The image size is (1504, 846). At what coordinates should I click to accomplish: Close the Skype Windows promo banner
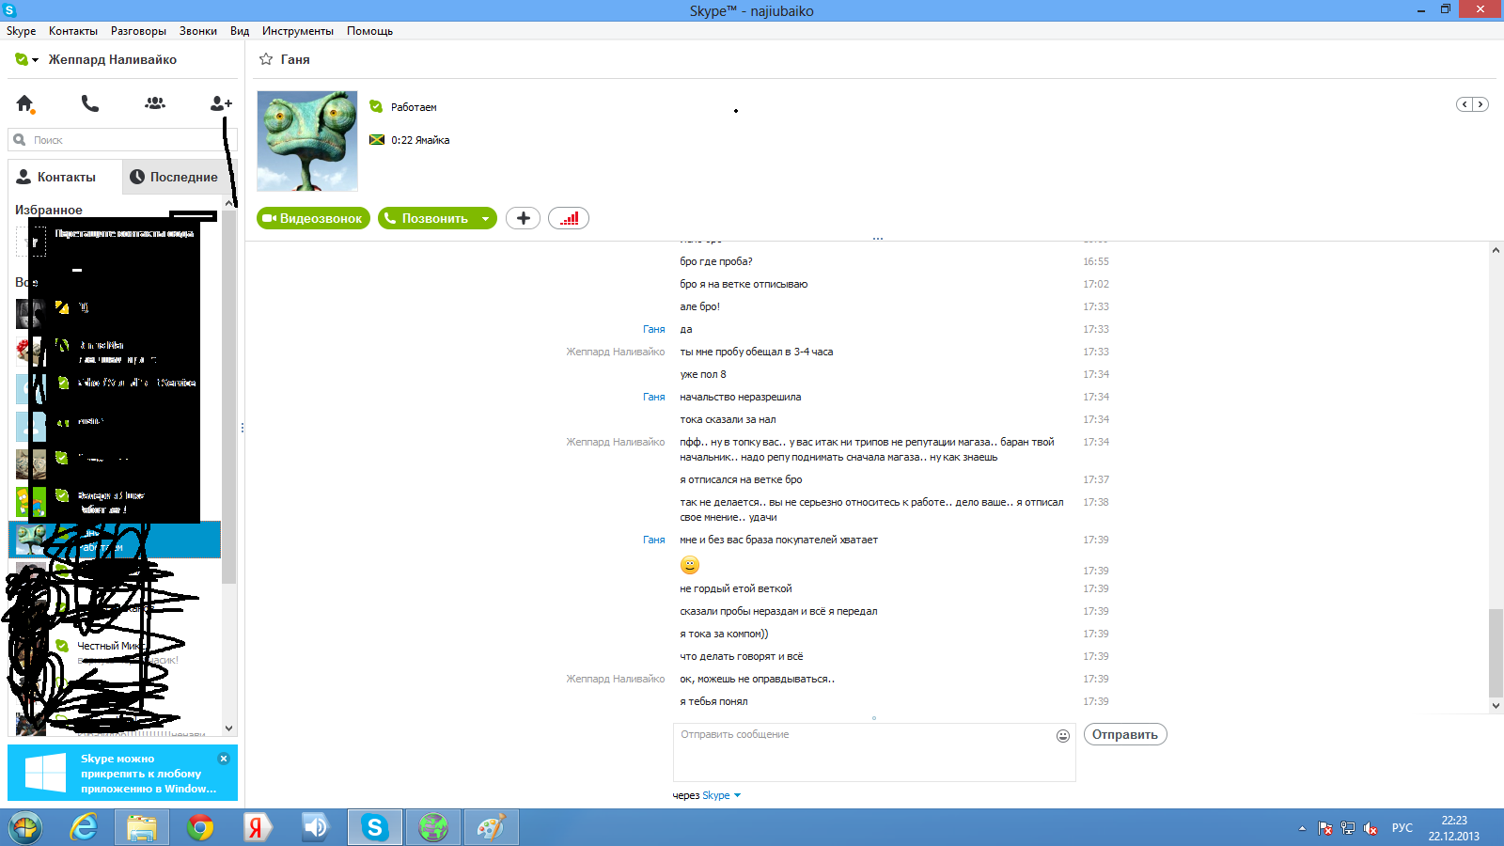pyautogui.click(x=224, y=759)
